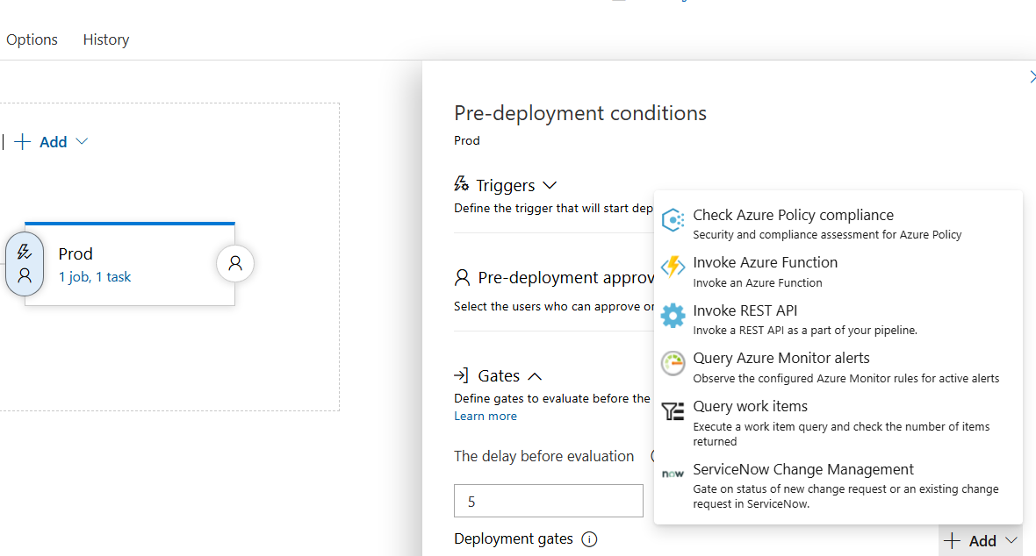
Task: Click the Pre-deployment approvals person icon
Action: (x=462, y=277)
